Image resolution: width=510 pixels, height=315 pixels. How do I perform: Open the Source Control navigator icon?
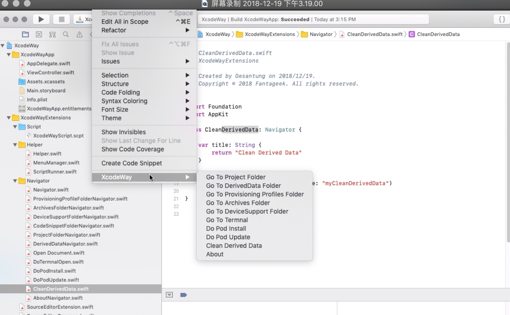39,34
